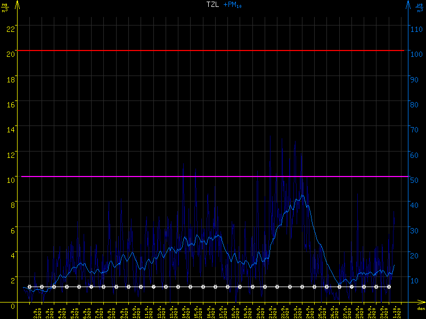
Task: Click the 'den' x-axis label
Action: click(421, 309)
